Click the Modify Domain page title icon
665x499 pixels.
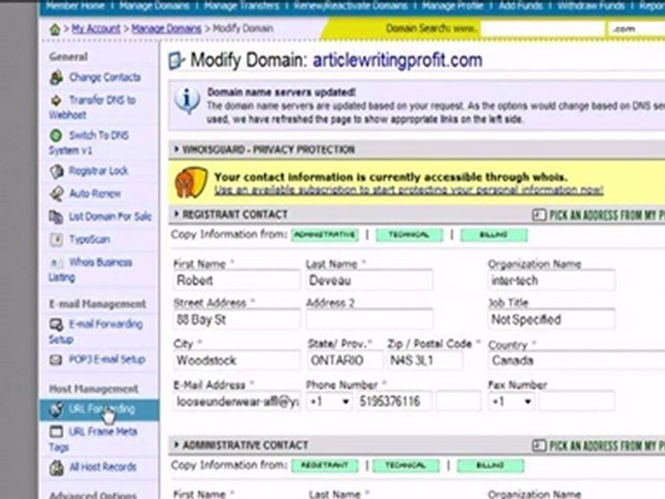(x=176, y=61)
